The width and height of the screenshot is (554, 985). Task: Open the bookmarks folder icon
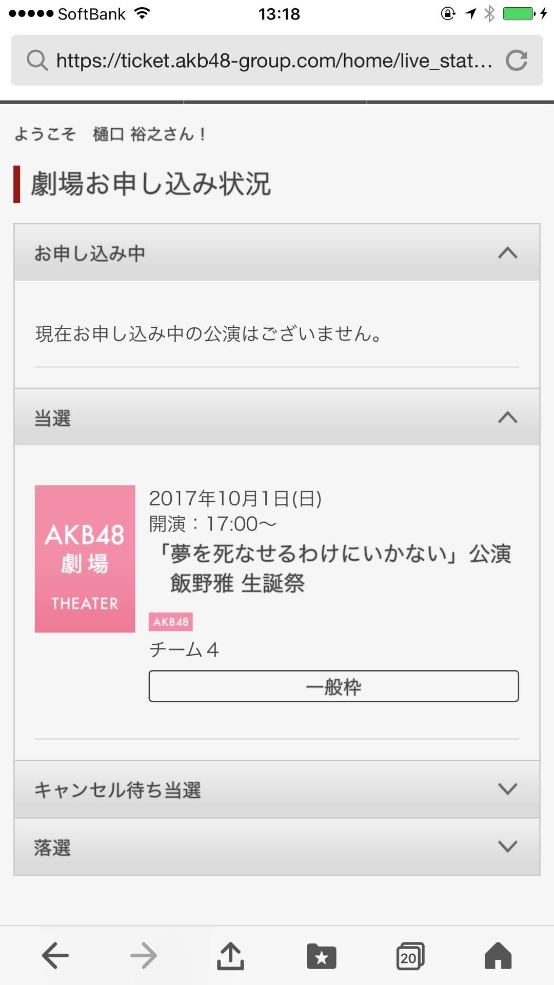[321, 956]
